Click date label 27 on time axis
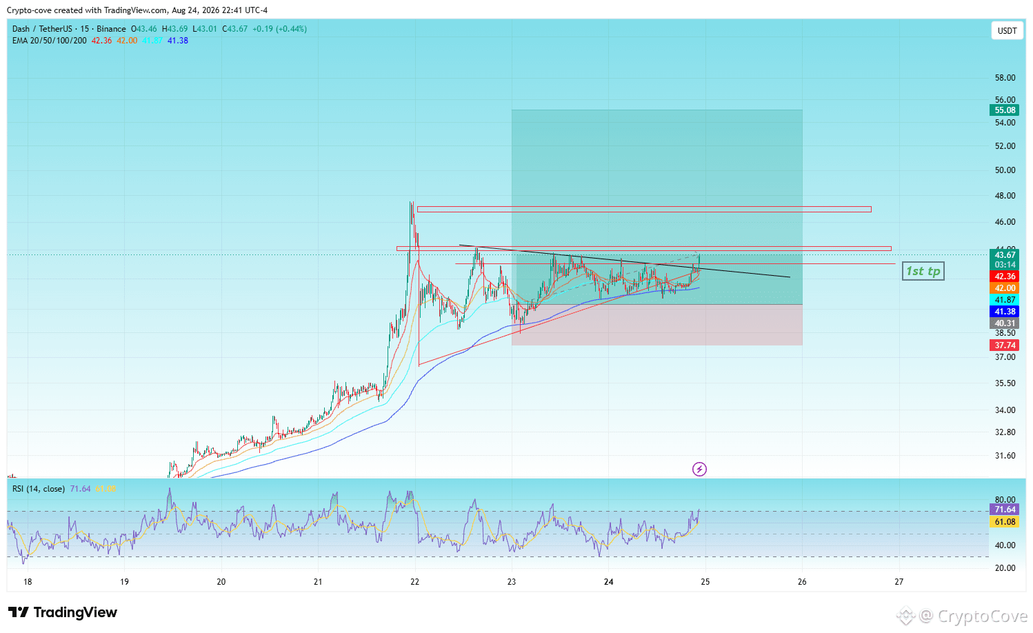Screen dimensions: 1033x633 pos(899,582)
